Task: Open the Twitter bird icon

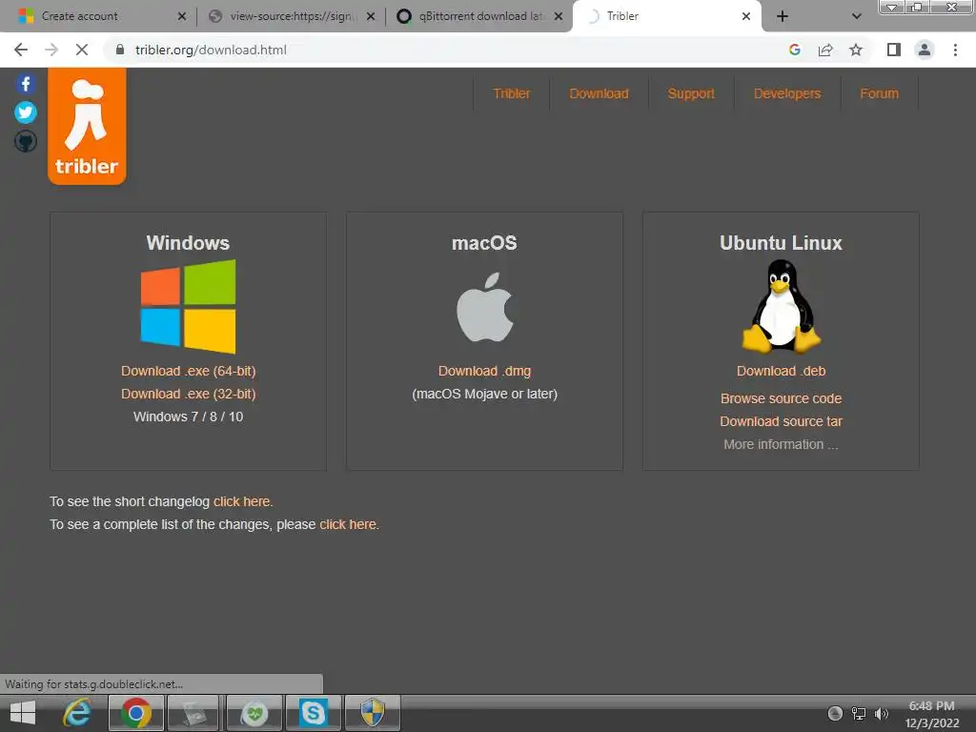Action: (26, 112)
